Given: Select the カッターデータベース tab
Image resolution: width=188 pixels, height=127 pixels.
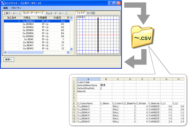Looking at the screenshot, I should click(x=33, y=13).
